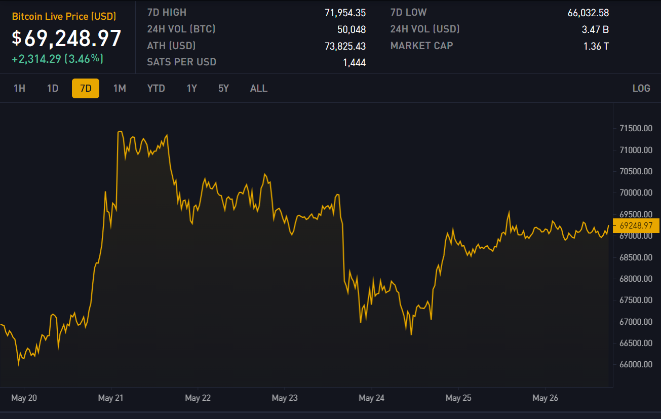
Task: Open the 5Y price chart
Action: point(223,88)
